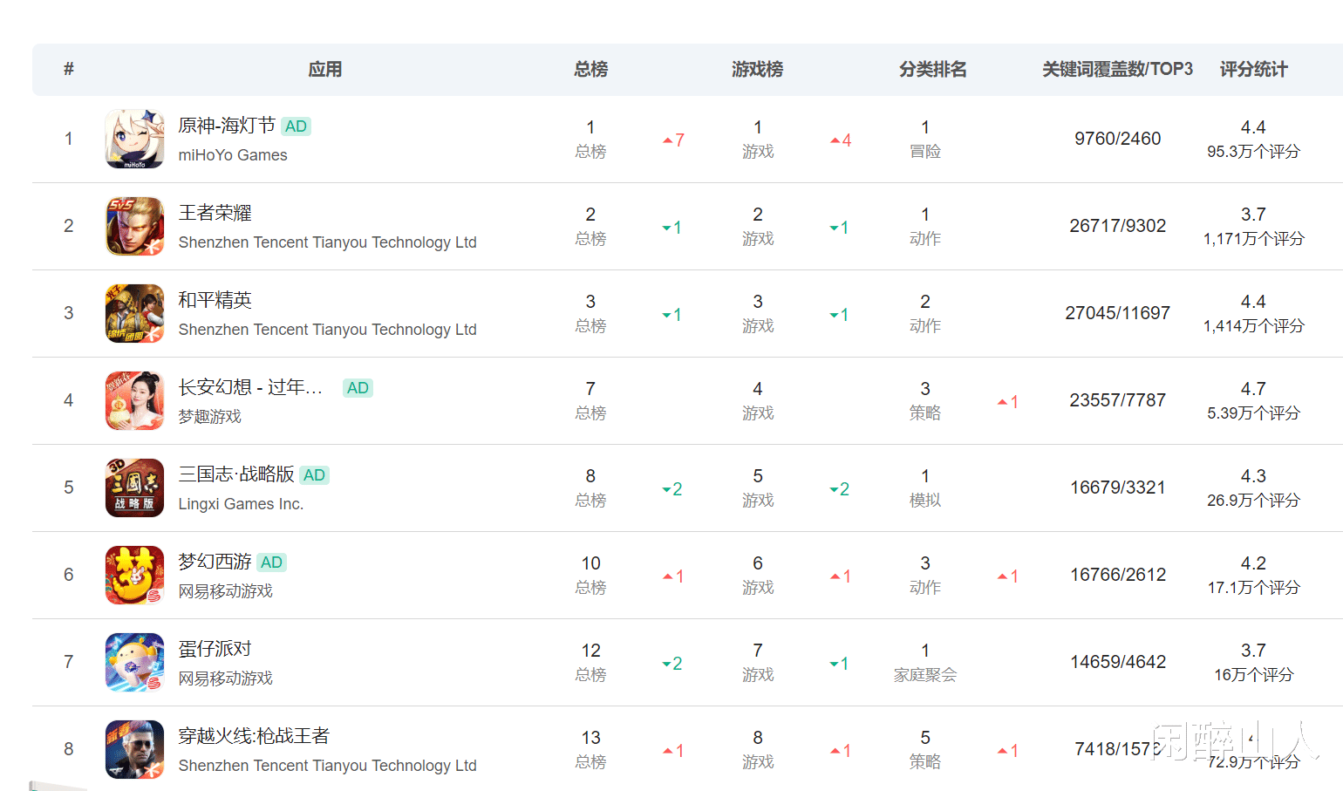
Task: Open the 三国志·战略版 app icon
Action: coord(134,488)
